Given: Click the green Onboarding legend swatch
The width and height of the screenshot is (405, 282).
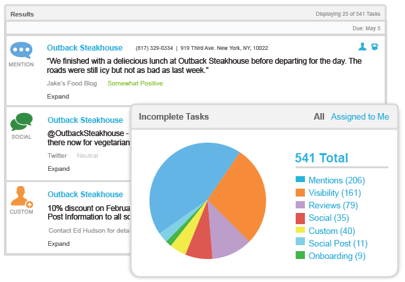Looking at the screenshot, I should coord(300,255).
